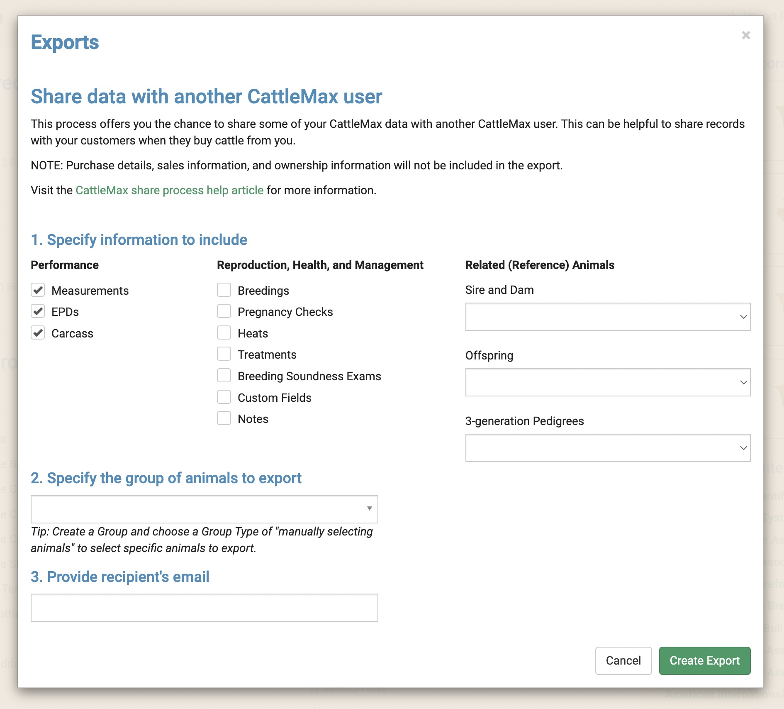
Task: Enable the Breedings checkbox
Action: tap(224, 290)
